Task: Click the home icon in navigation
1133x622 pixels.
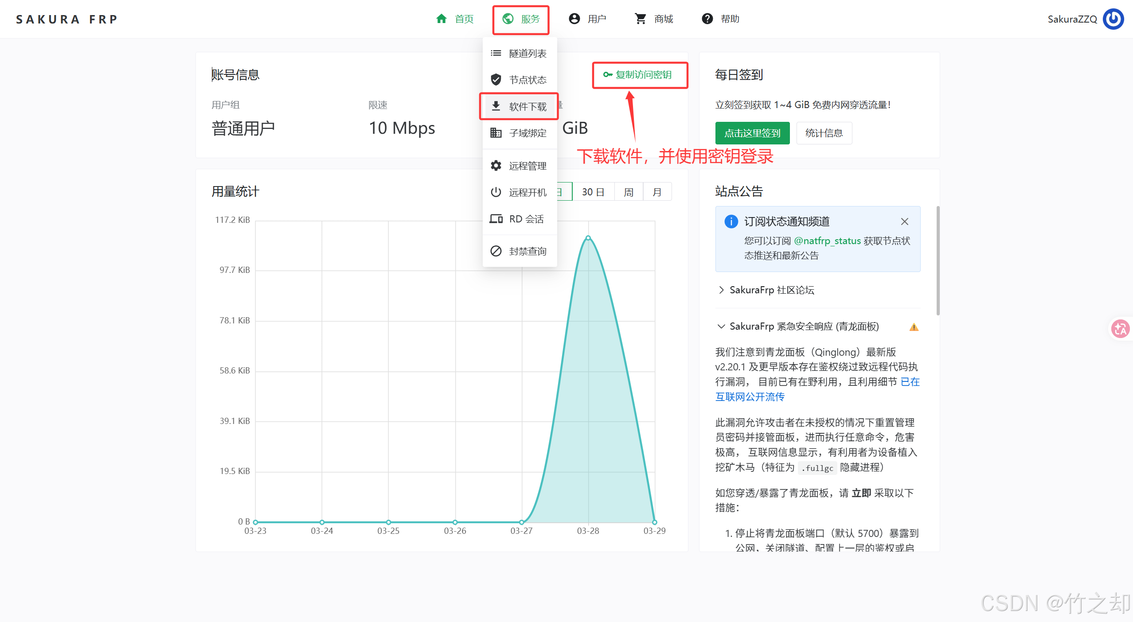Action: tap(441, 19)
